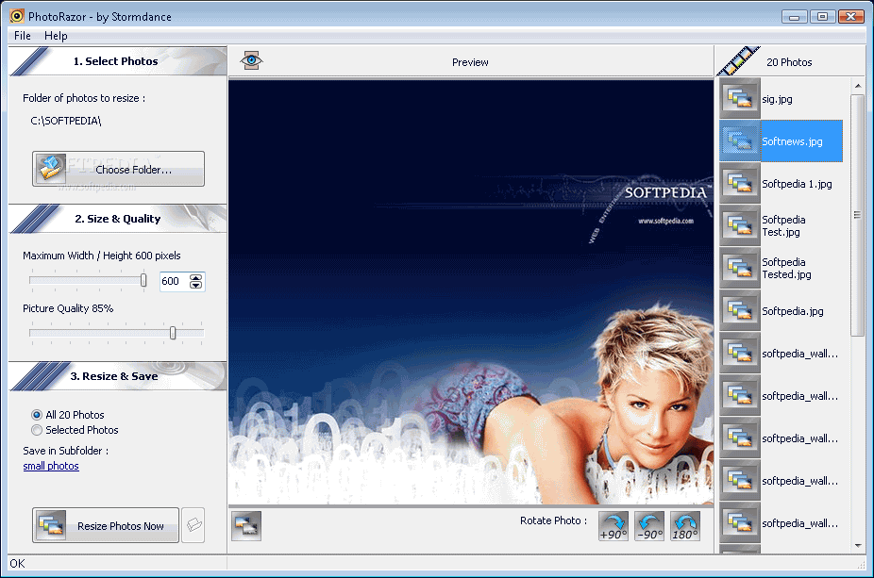874x578 pixels.
Task: Increase pixel size with the spinner up arrow
Action: coord(195,277)
